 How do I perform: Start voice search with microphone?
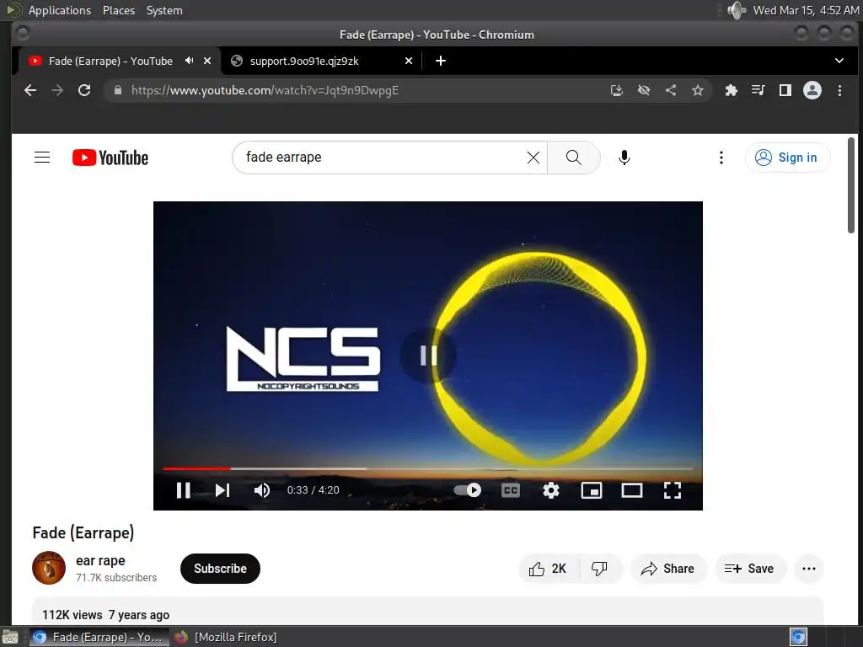[624, 158]
